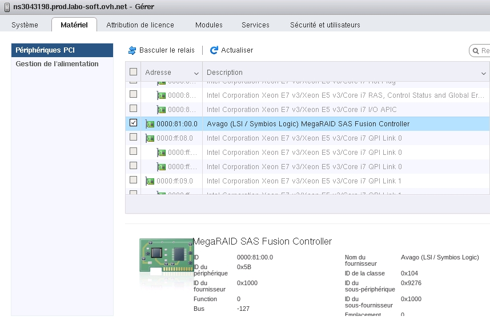
Task: Toggle the select-all checkbox in table header
Action: coord(134,72)
